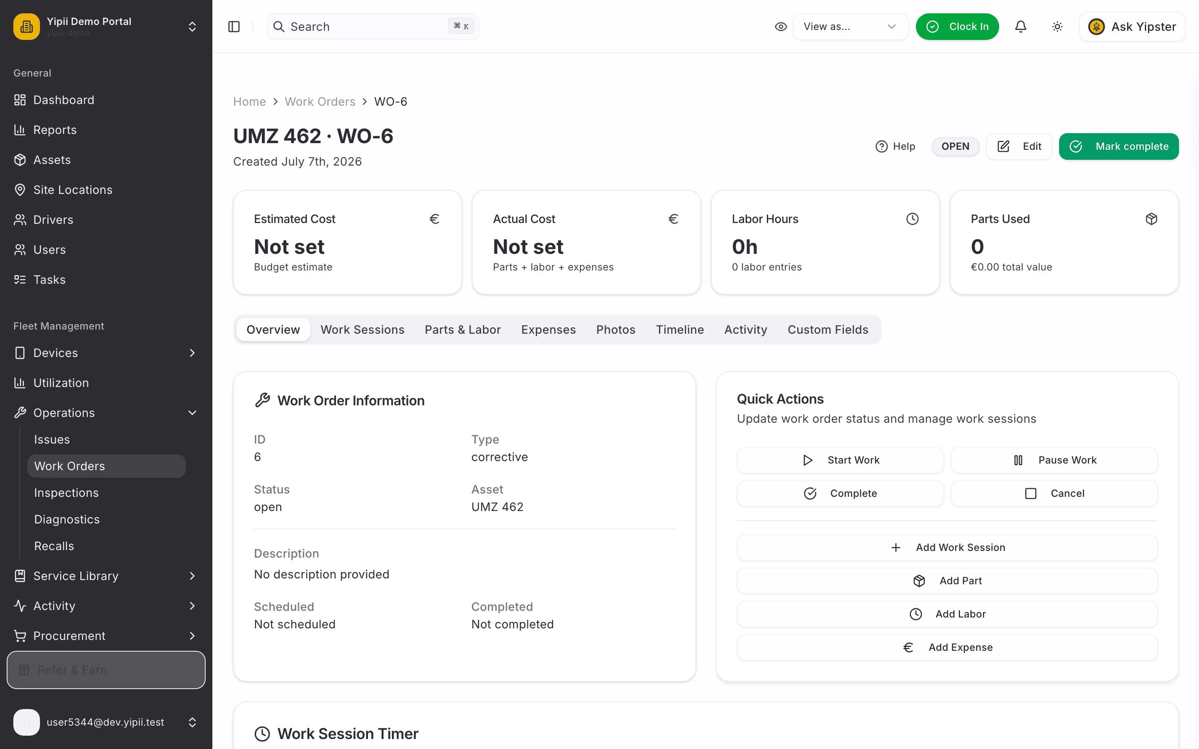Click the view-as eye icon
Viewport: 1199px width, 749px height.
coord(781,27)
